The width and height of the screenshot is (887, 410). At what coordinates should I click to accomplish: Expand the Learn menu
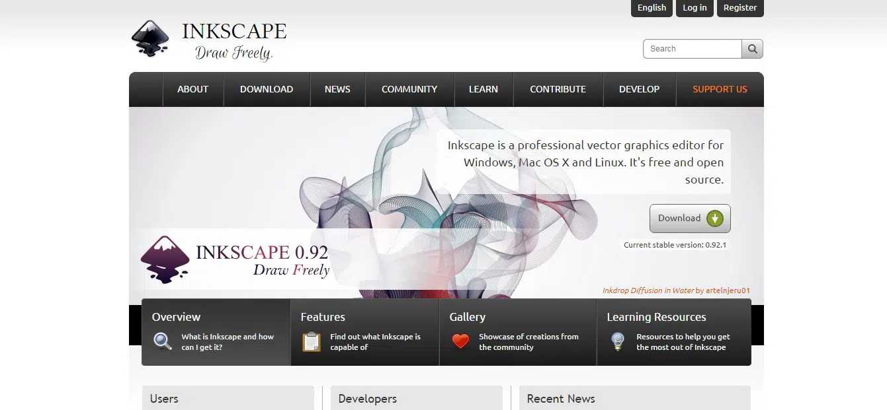pyautogui.click(x=484, y=89)
